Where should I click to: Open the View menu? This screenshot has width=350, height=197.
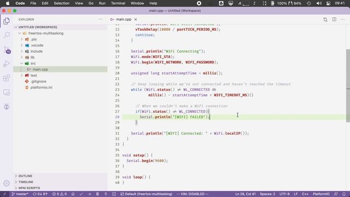(x=79, y=3)
